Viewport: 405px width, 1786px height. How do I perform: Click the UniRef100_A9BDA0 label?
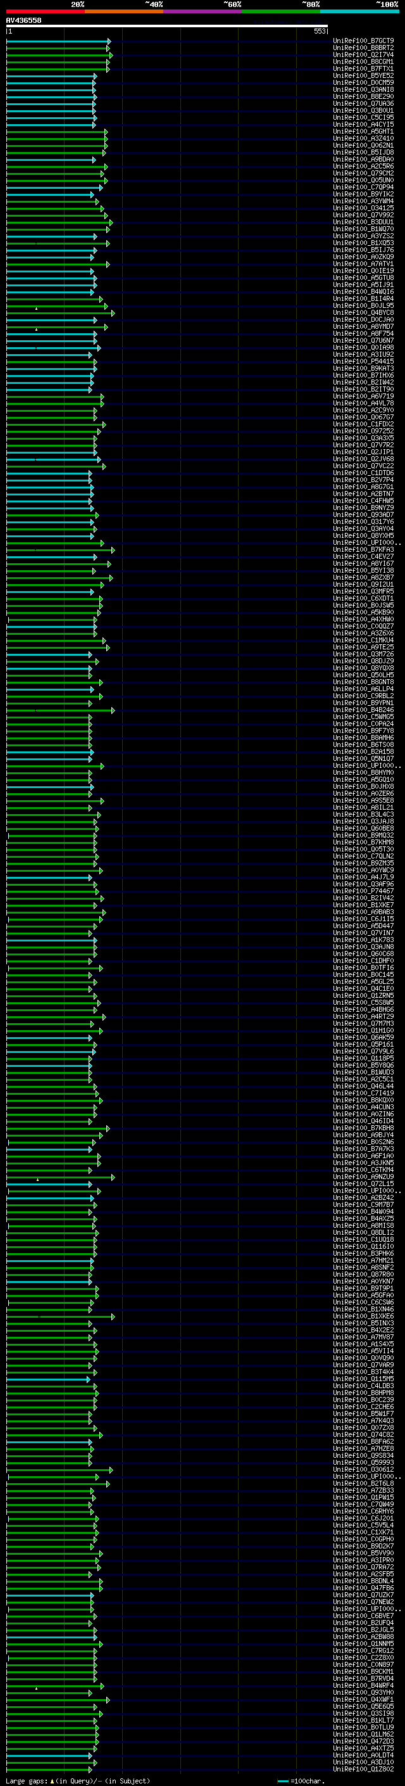363,160
